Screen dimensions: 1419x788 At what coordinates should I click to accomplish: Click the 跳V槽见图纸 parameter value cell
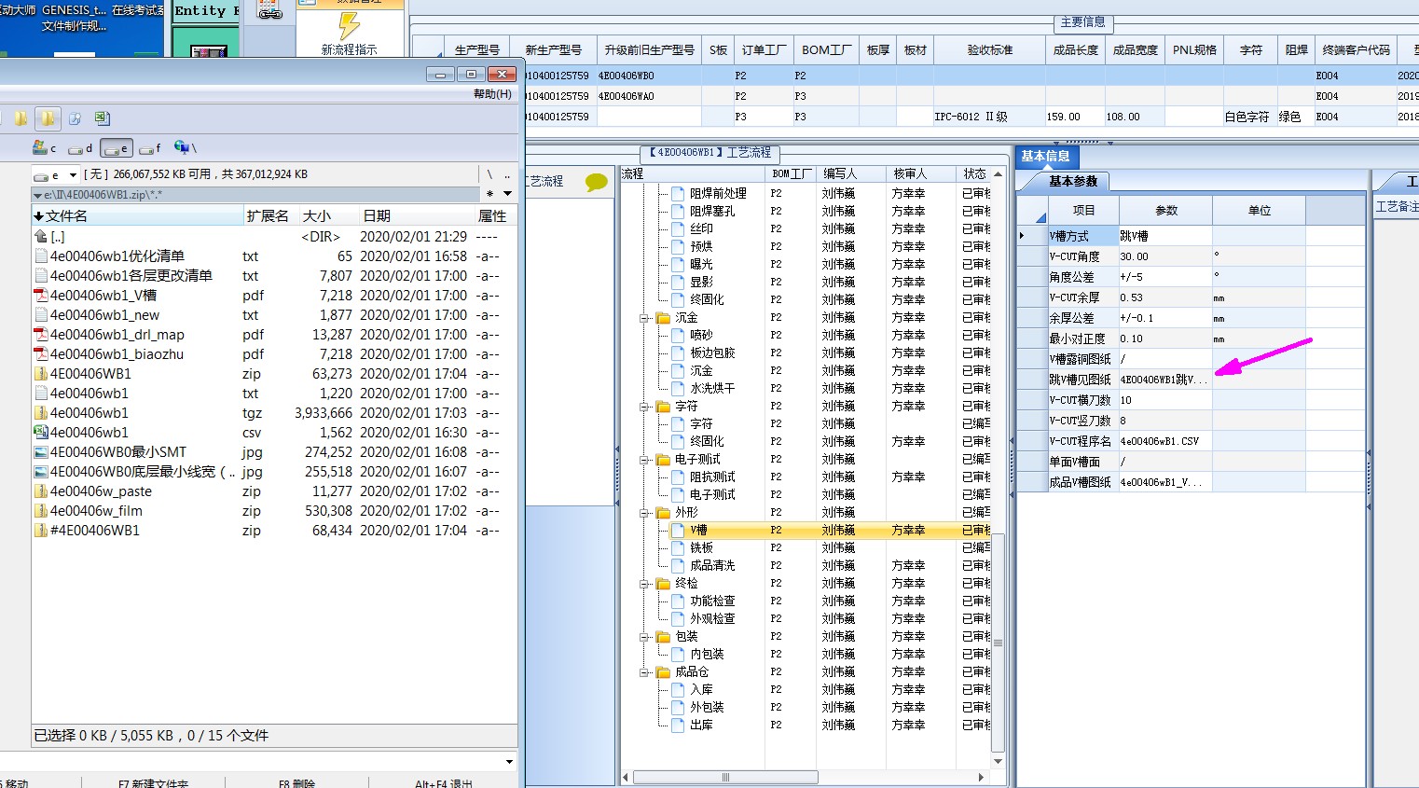[1165, 380]
